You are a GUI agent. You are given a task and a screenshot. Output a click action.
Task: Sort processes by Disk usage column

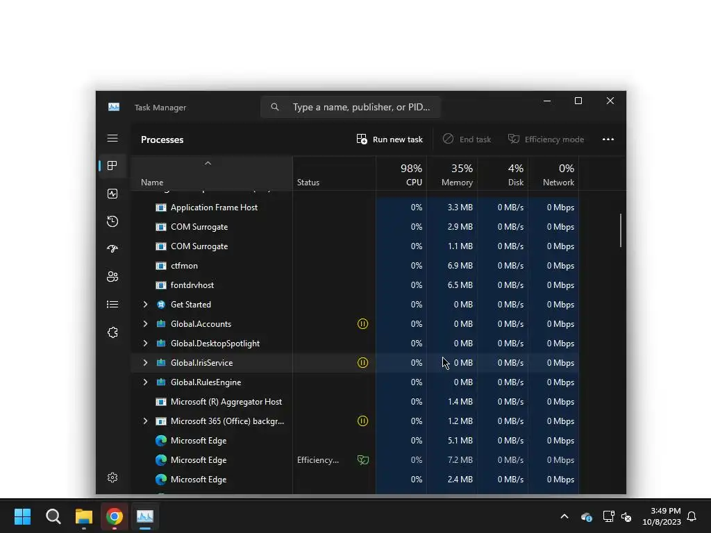pyautogui.click(x=503, y=174)
